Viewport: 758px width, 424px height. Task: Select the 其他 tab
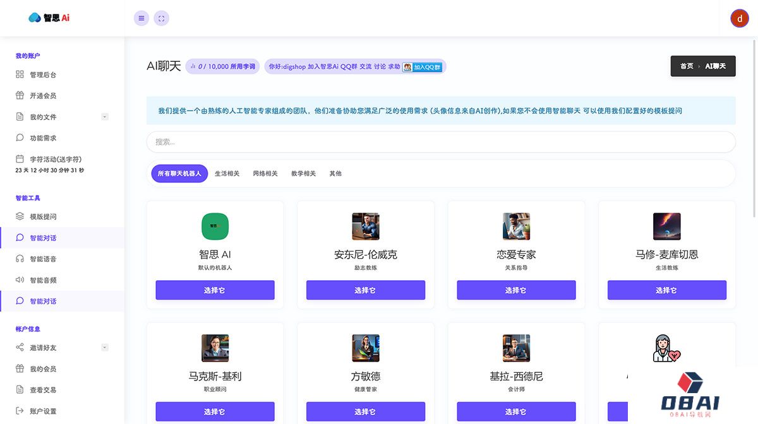[335, 174]
